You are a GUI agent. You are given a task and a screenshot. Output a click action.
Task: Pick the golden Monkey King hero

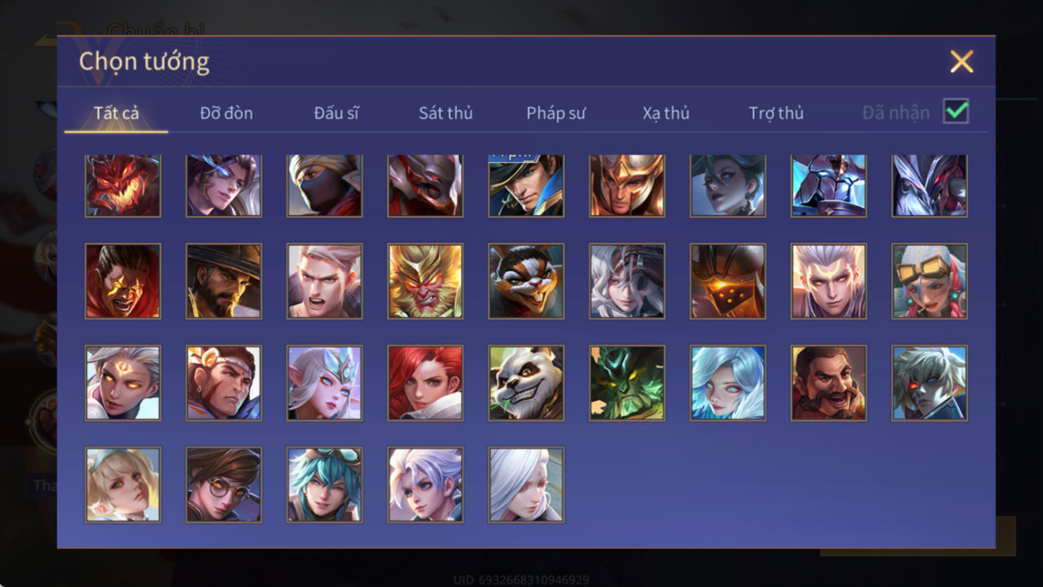point(425,281)
